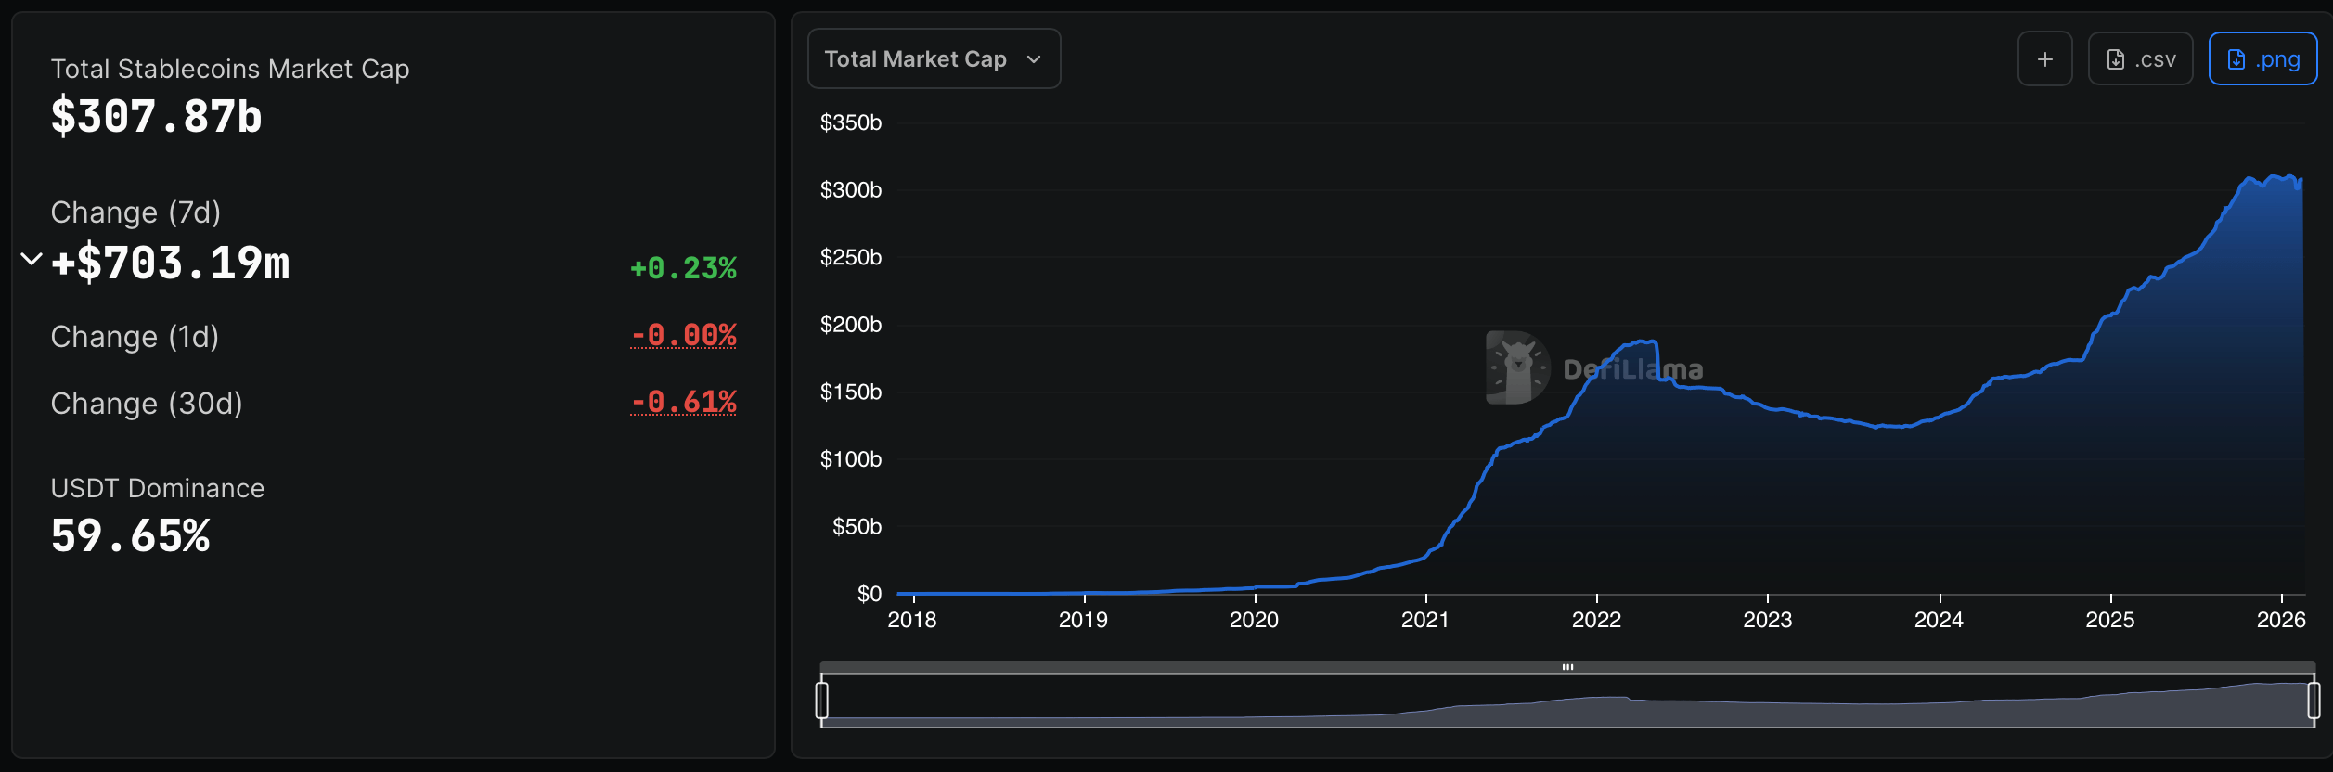This screenshot has width=2333, height=772.
Task: Click the +$703.19m seven-day change amount
Action: coord(171,264)
